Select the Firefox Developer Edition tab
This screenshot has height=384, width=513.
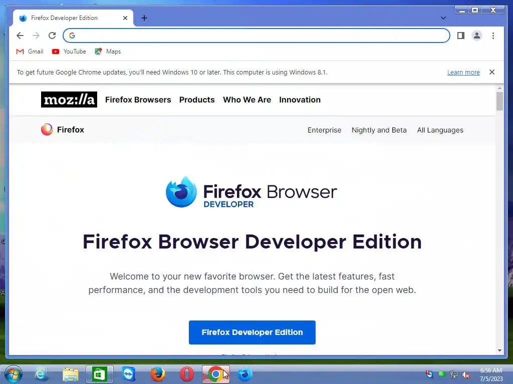73,18
